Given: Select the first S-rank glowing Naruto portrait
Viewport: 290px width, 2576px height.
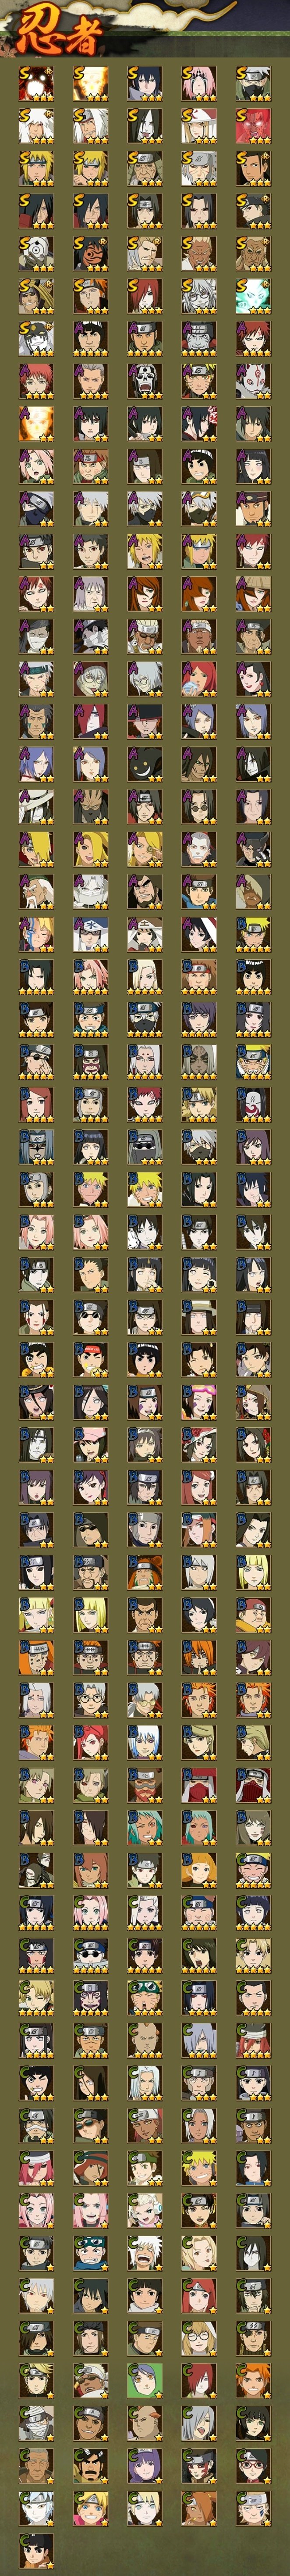Looking at the screenshot, I should (36, 84).
